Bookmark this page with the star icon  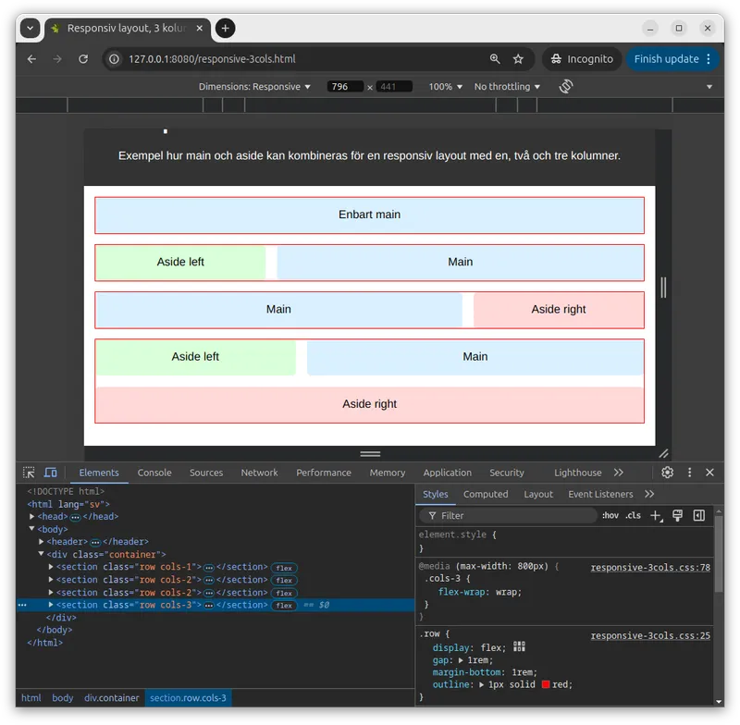(x=518, y=59)
